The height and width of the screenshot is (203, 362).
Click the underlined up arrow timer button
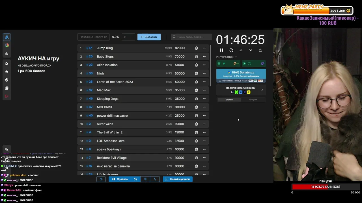click(260, 50)
